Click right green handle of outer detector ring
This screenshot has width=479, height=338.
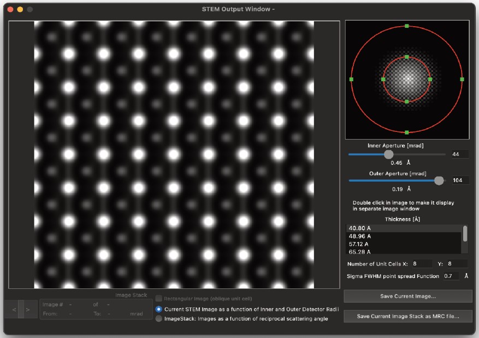[462, 79]
